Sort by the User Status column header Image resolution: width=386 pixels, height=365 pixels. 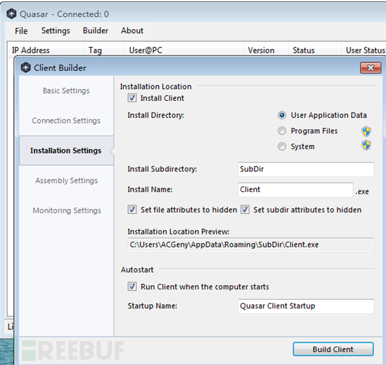pyautogui.click(x=363, y=50)
